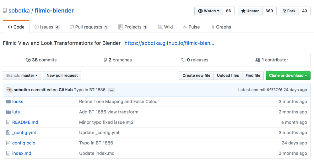Viewport: 314px width, 162px height.
Task: Switch to the Issues tab
Action: pyautogui.click(x=47, y=27)
